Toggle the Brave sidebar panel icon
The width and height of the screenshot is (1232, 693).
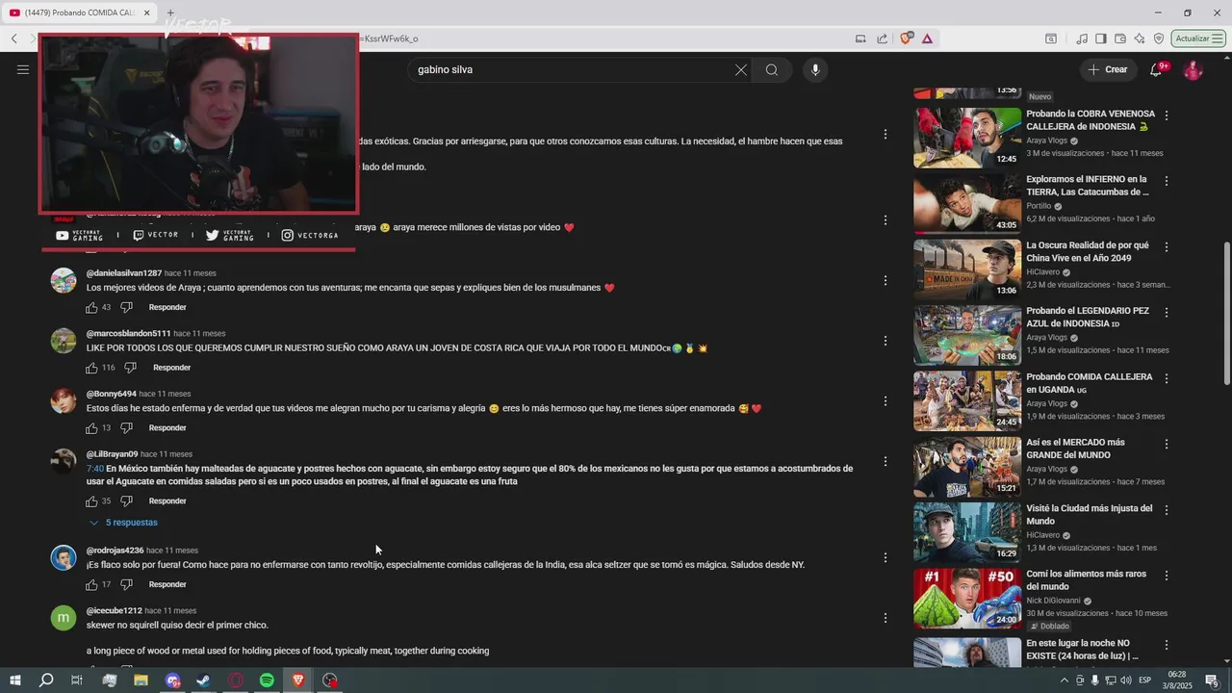(1101, 38)
